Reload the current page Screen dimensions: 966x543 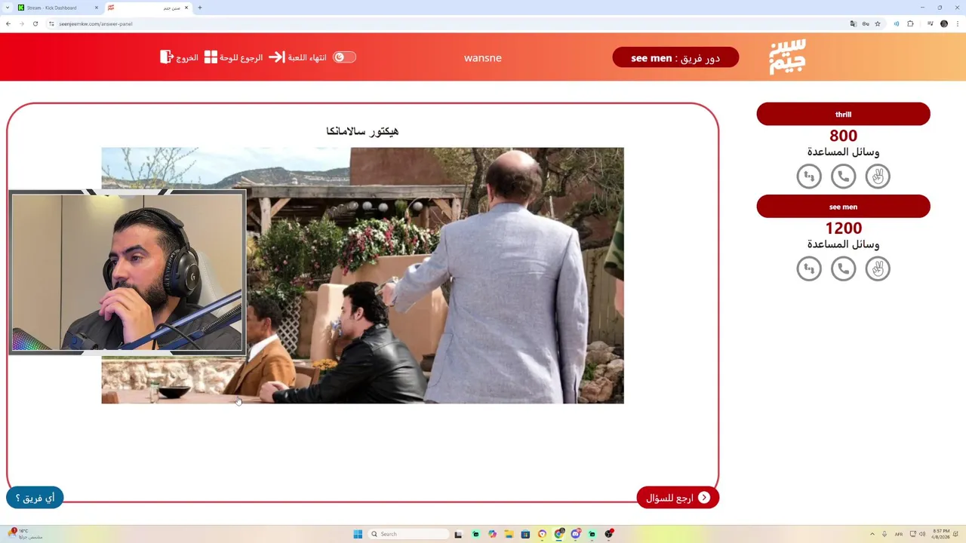pos(35,23)
